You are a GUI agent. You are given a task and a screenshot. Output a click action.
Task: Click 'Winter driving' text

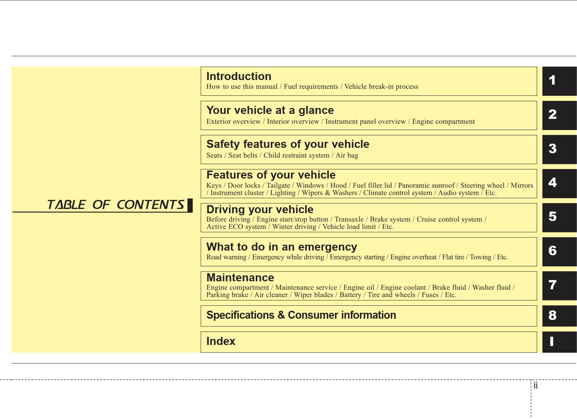[294, 227]
